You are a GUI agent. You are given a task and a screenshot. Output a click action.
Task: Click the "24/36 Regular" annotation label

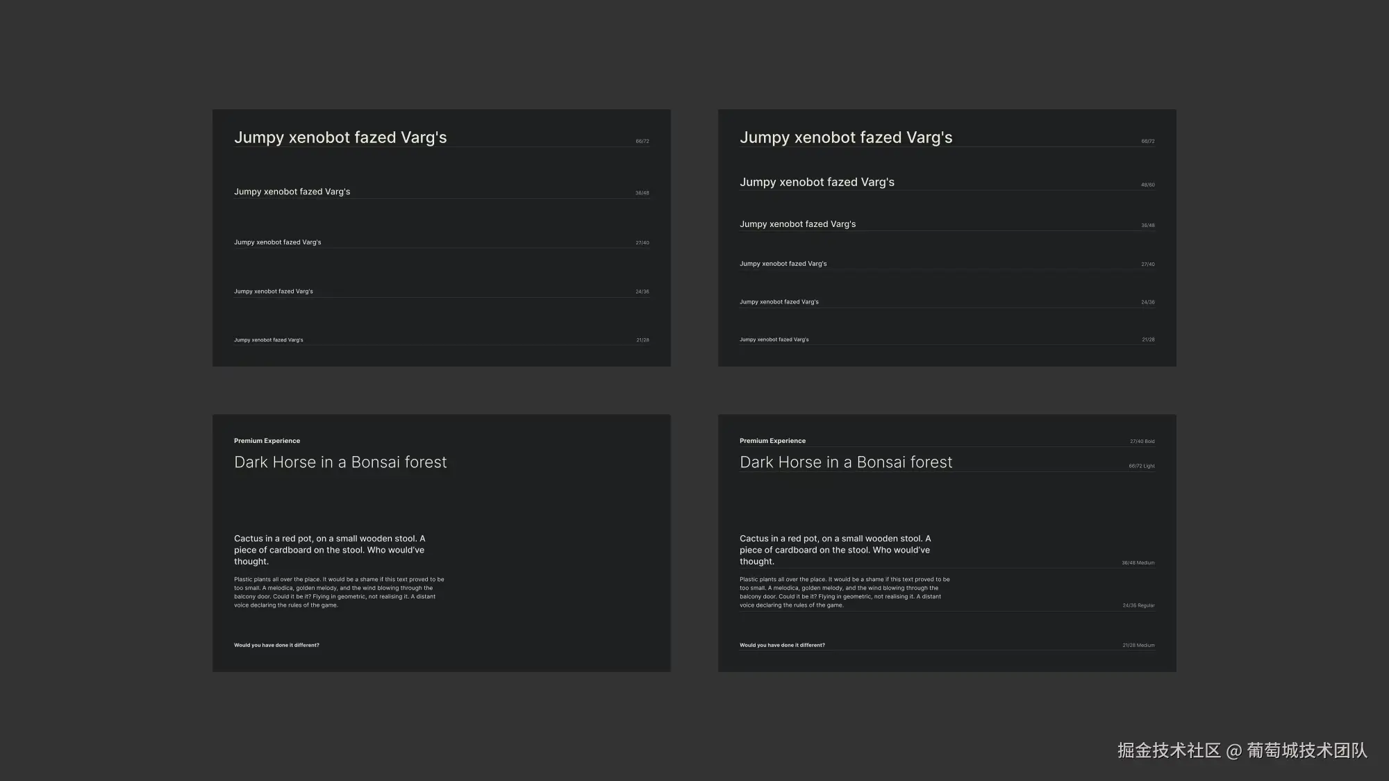point(1138,605)
